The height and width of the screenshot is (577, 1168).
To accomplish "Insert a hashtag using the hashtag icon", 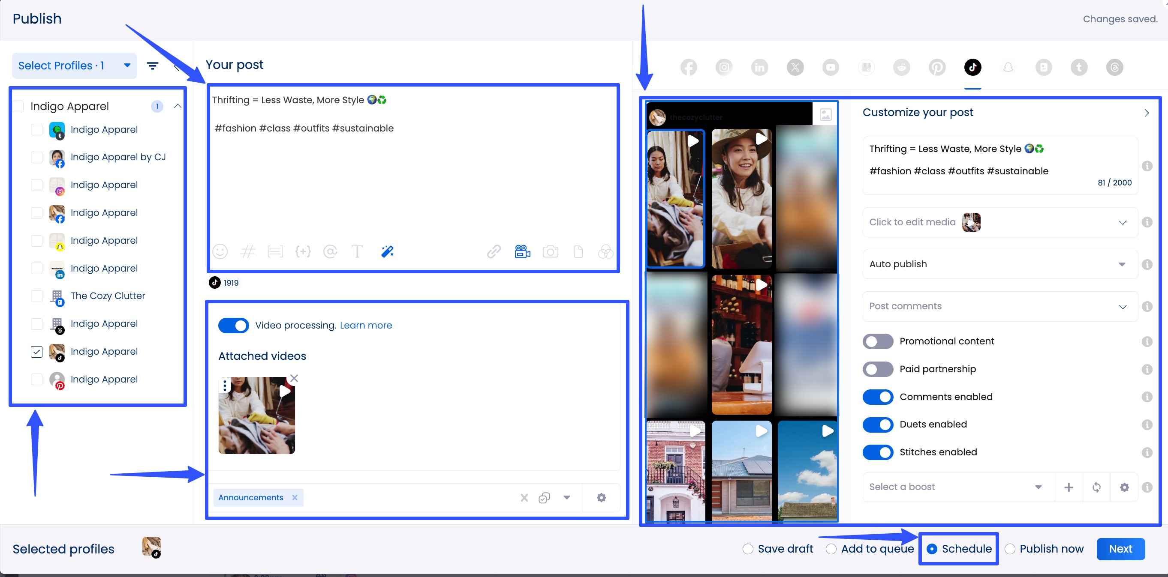I will pyautogui.click(x=247, y=252).
